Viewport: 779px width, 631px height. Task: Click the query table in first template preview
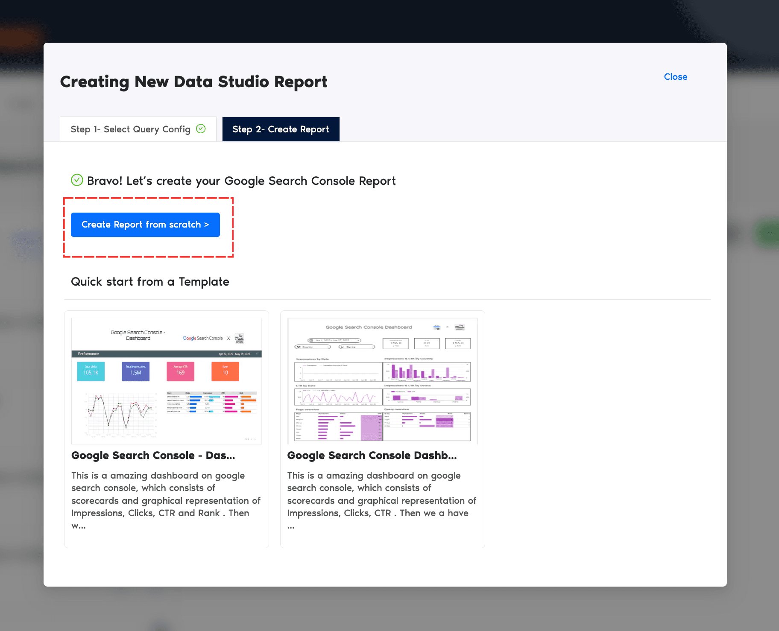coord(211,402)
